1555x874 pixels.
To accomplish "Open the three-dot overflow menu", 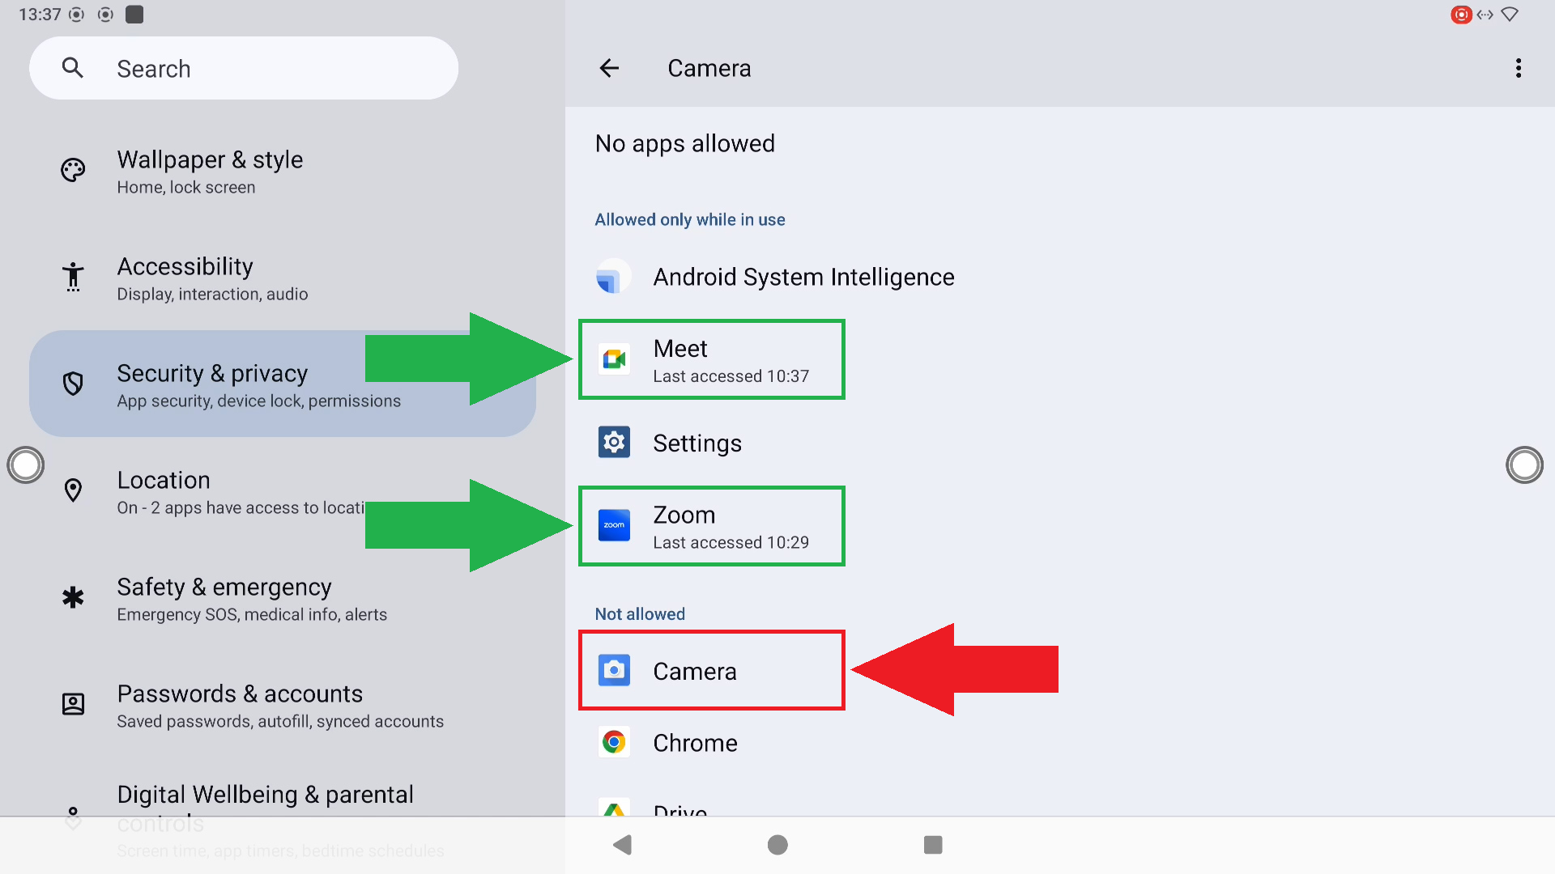I will (x=1518, y=68).
